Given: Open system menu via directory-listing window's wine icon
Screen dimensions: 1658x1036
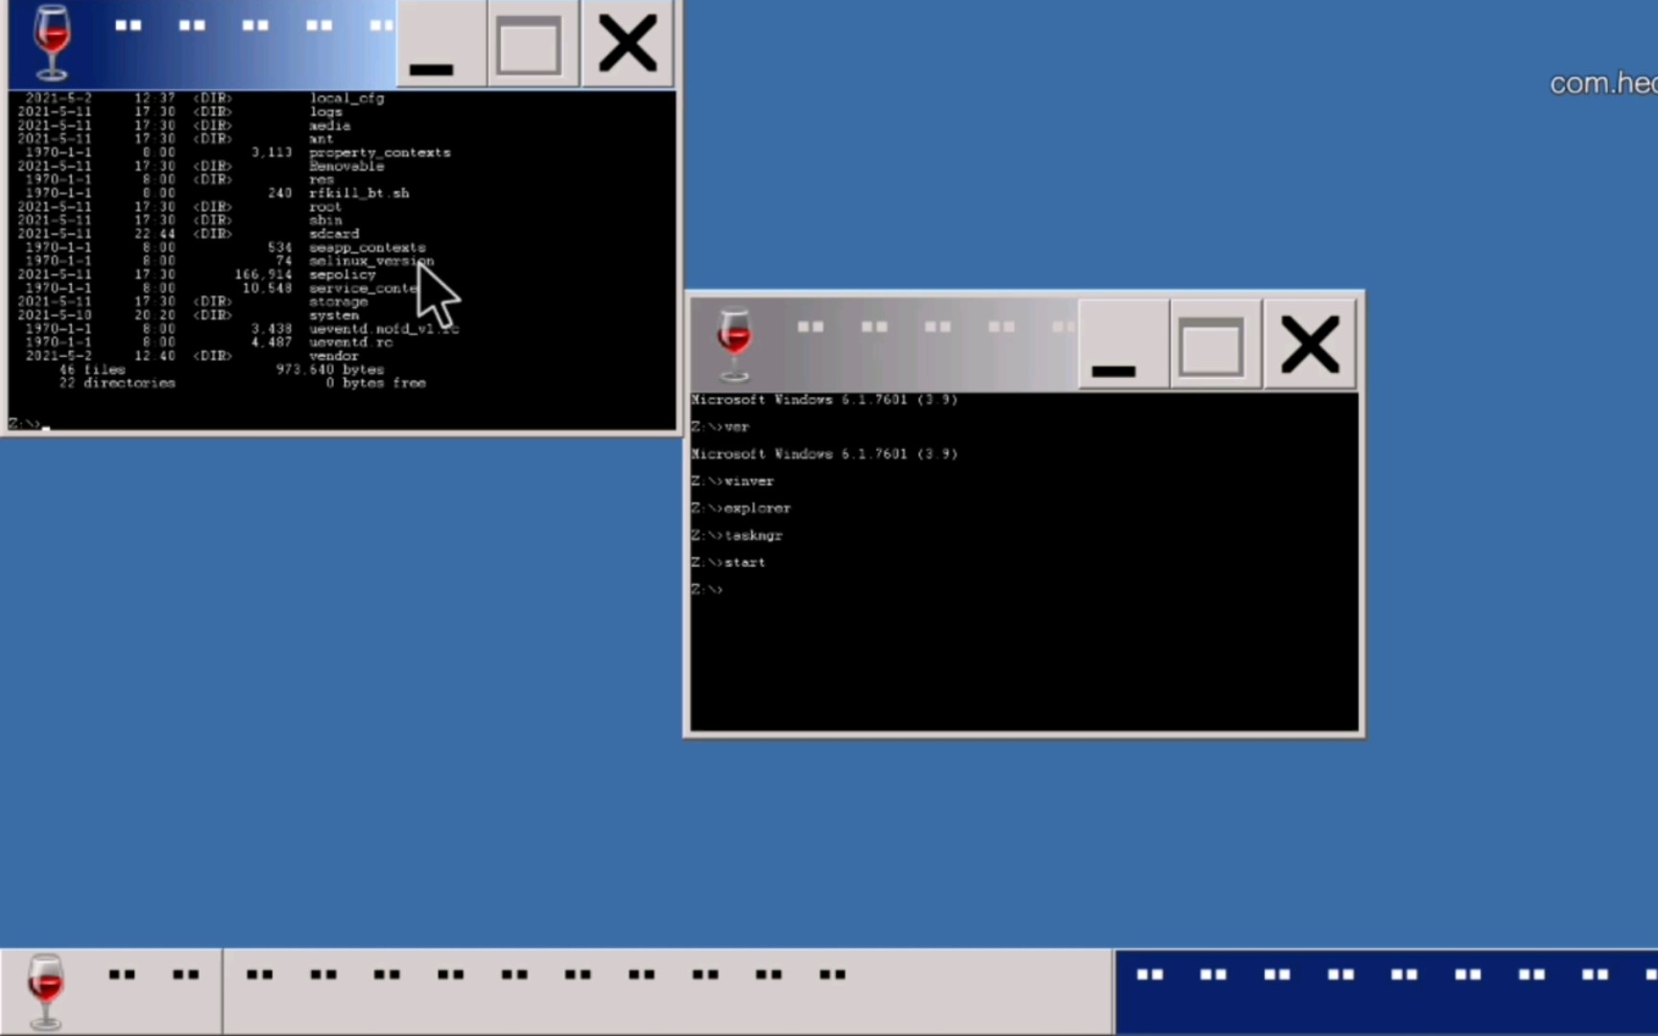Looking at the screenshot, I should tap(52, 43).
